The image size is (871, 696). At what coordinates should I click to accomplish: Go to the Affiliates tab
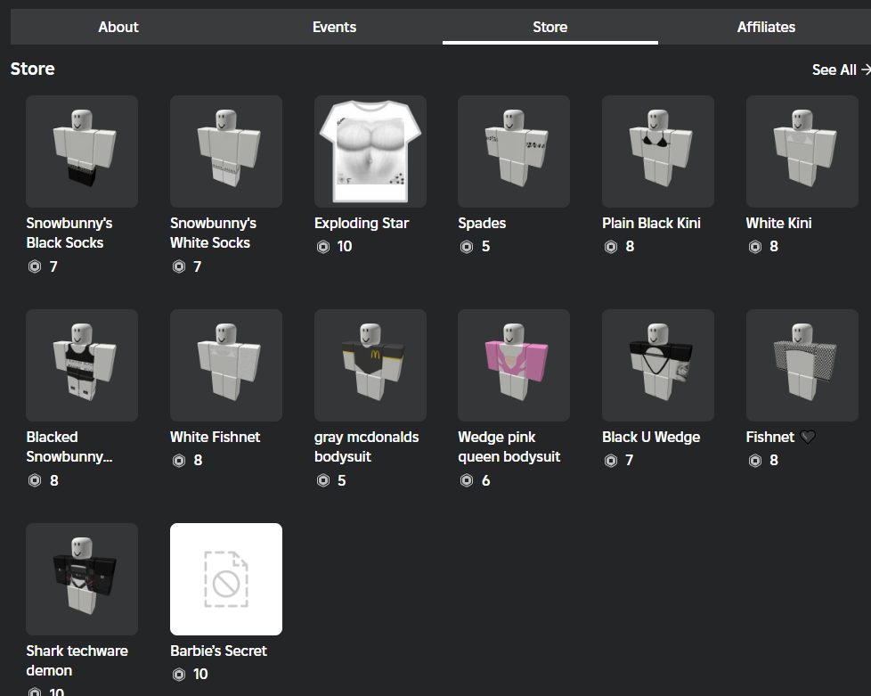766,27
